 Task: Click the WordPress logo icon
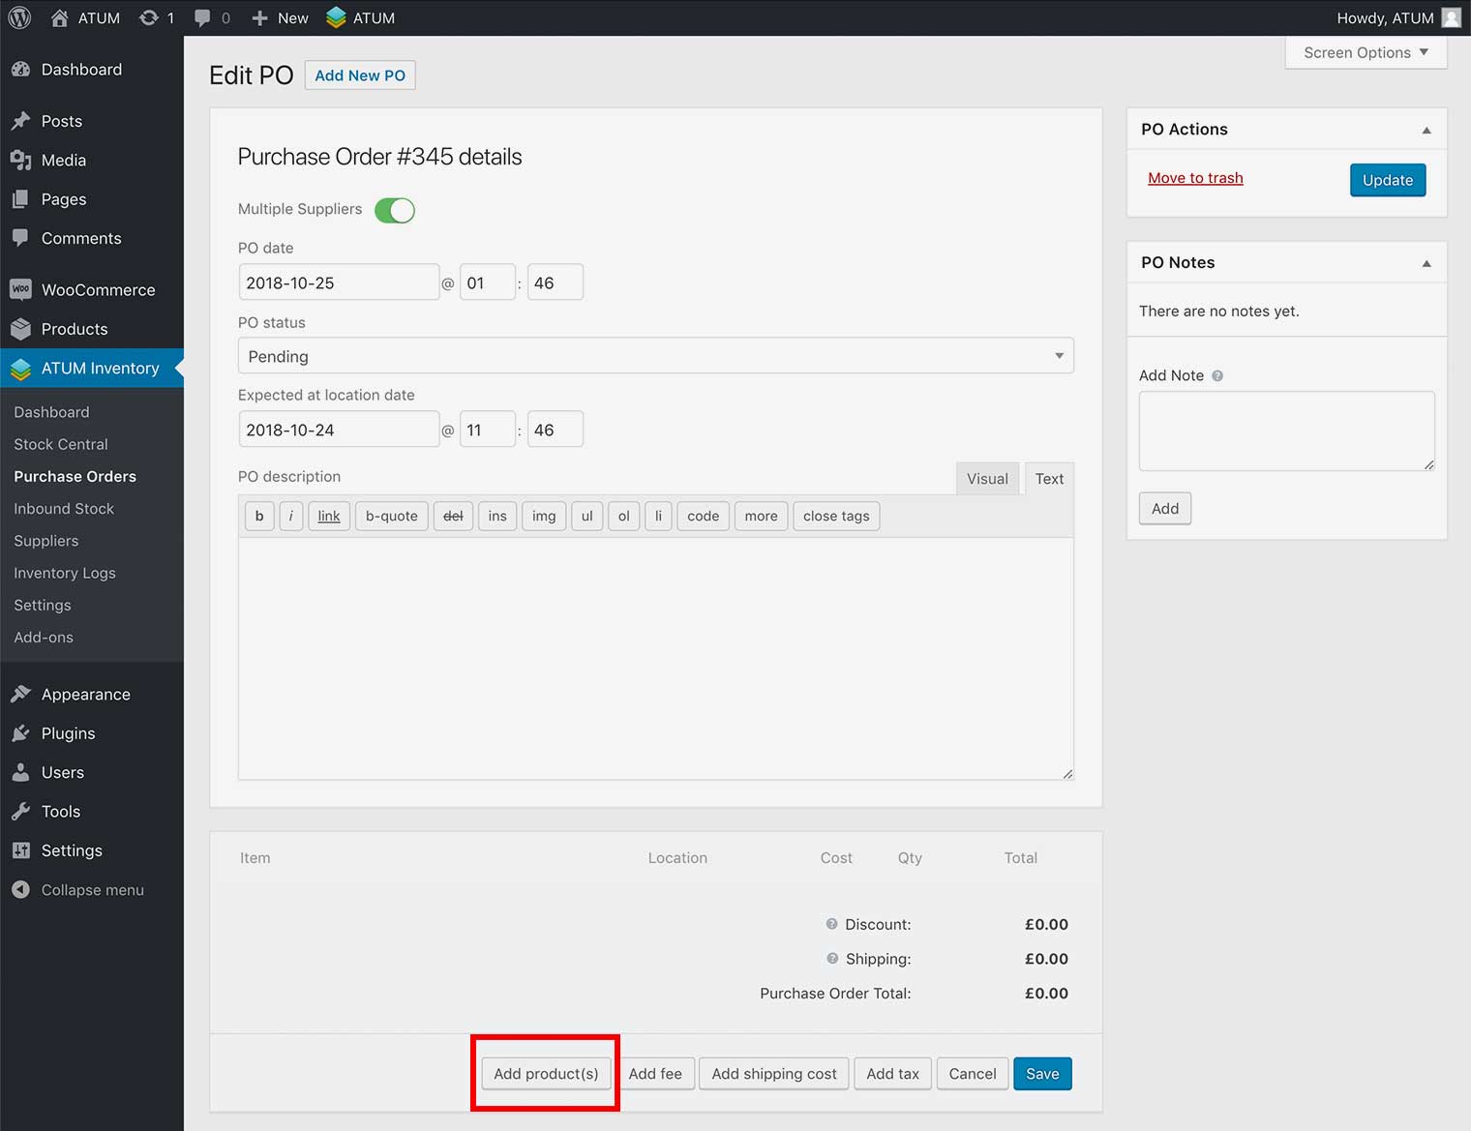tap(19, 17)
